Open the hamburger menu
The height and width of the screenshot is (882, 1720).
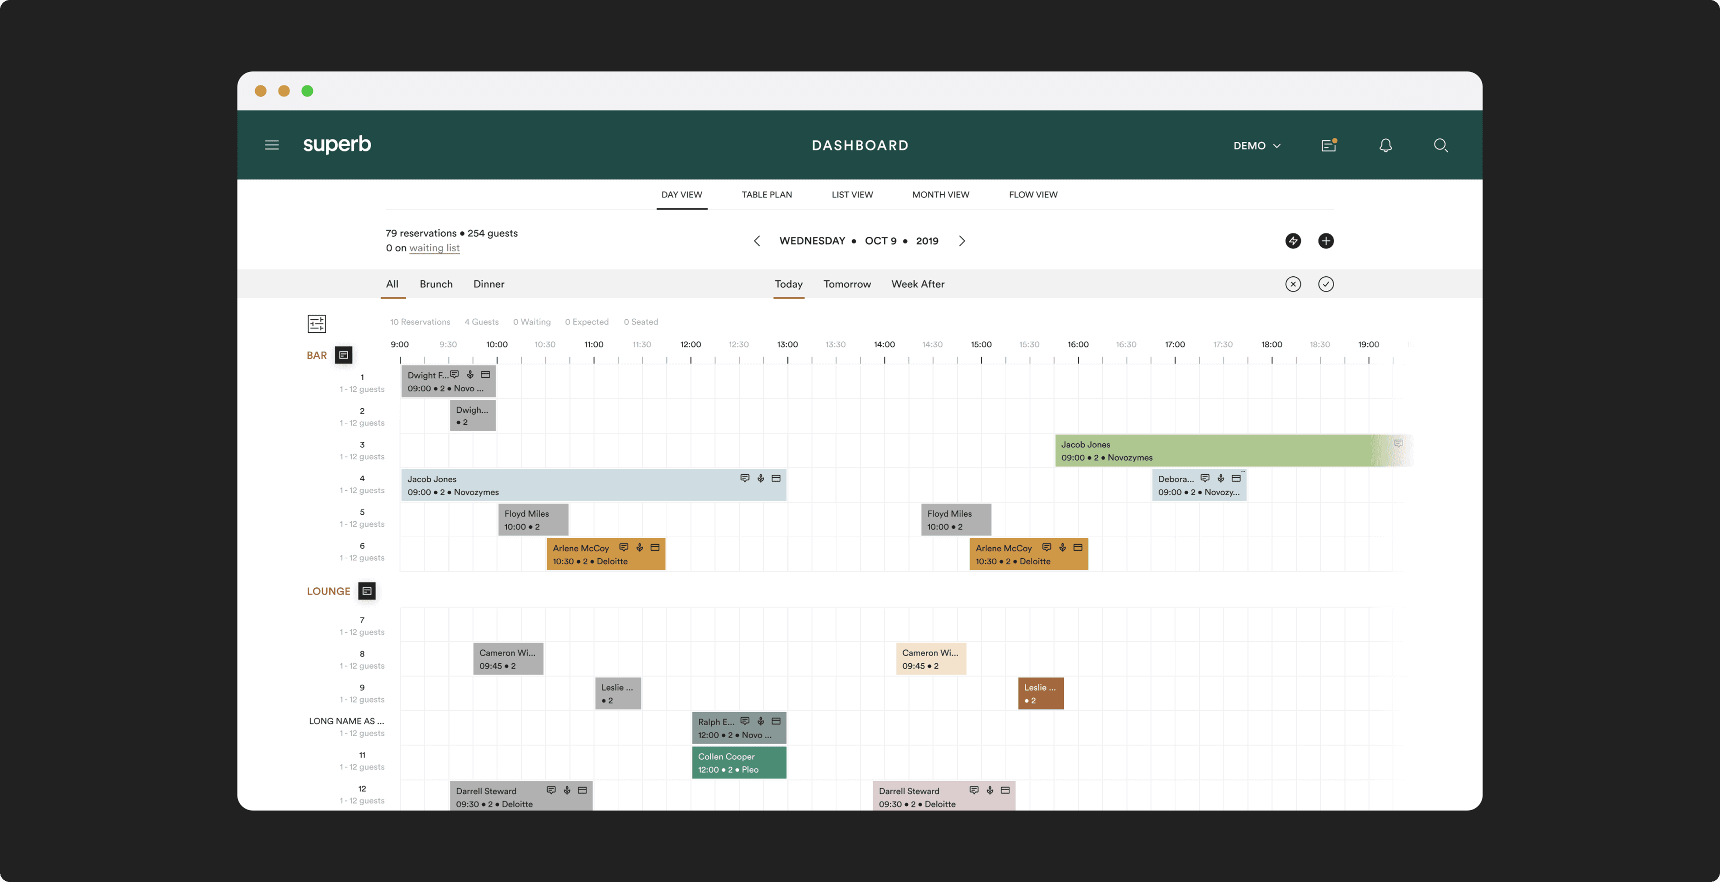point(272,145)
